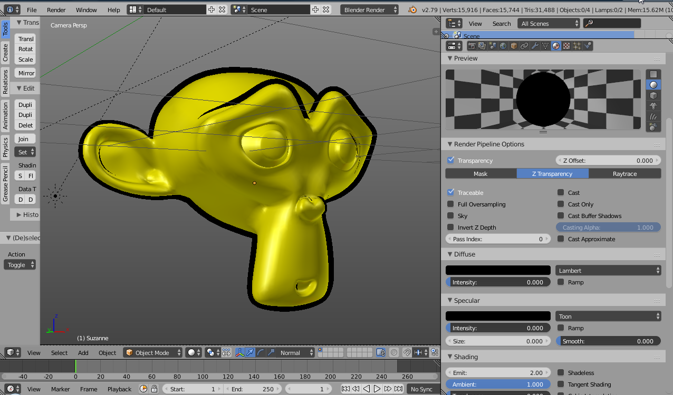Open the File menu
This screenshot has height=395, width=673.
click(32, 9)
